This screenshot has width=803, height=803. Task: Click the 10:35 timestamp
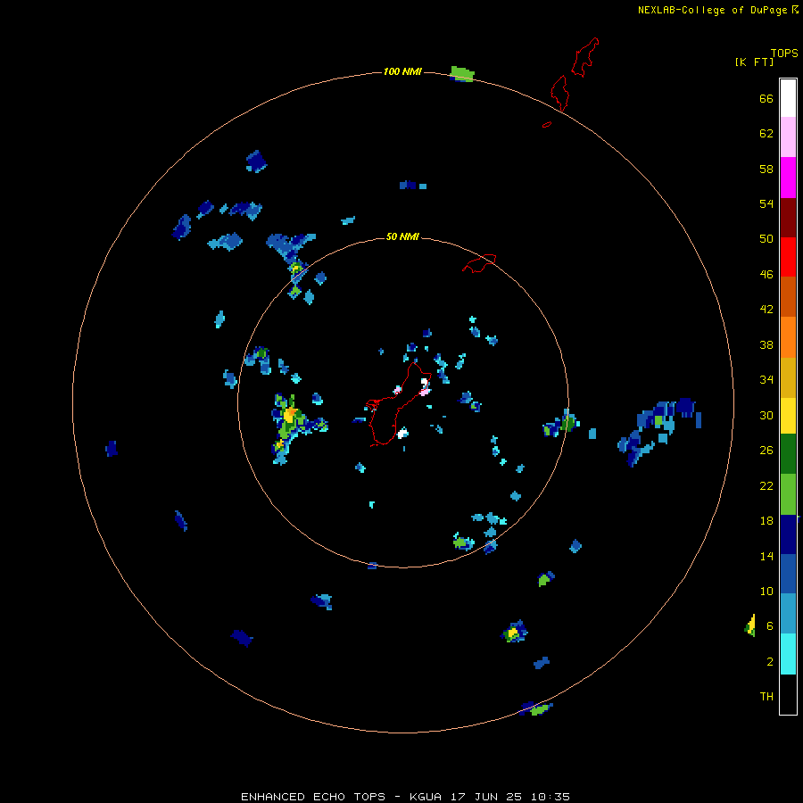pyautogui.click(x=551, y=797)
